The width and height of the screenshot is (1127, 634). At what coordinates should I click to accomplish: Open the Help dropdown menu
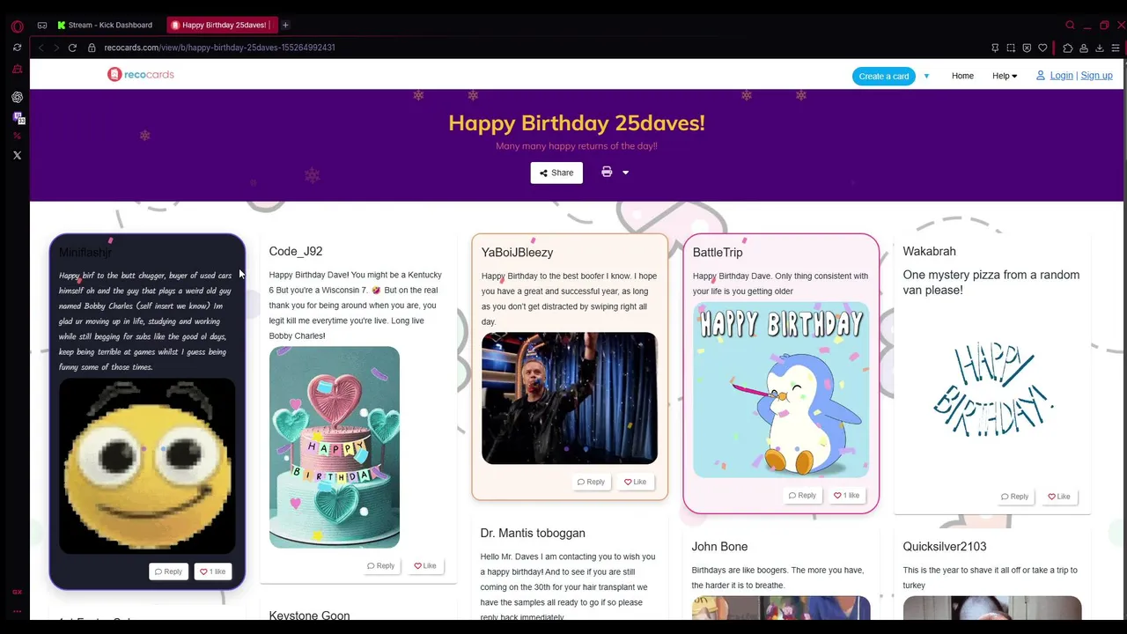point(1005,76)
